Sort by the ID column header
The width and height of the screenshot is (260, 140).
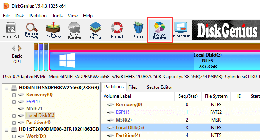239,96
